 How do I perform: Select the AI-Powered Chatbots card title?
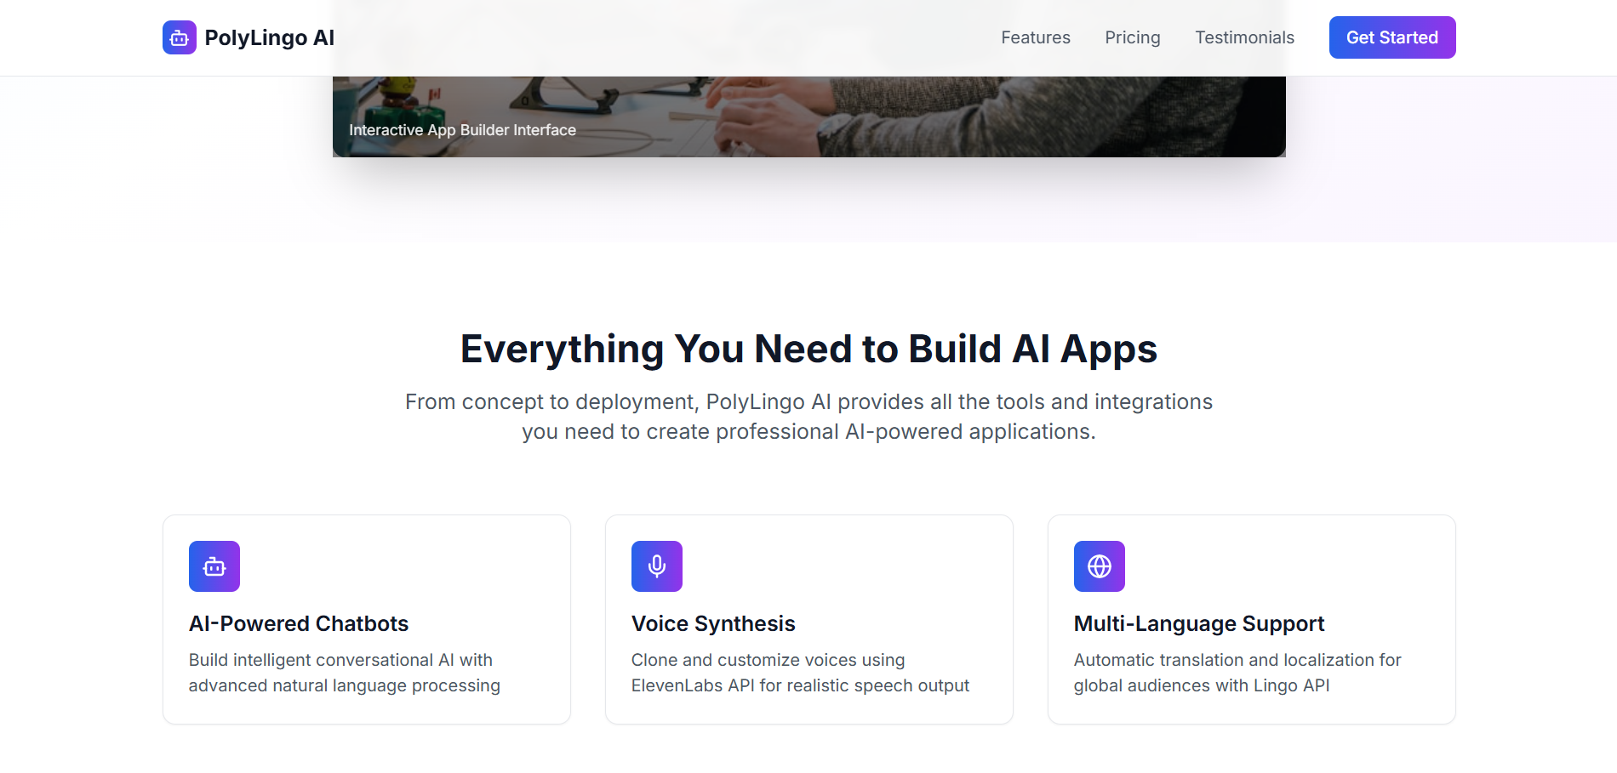pyautogui.click(x=299, y=623)
